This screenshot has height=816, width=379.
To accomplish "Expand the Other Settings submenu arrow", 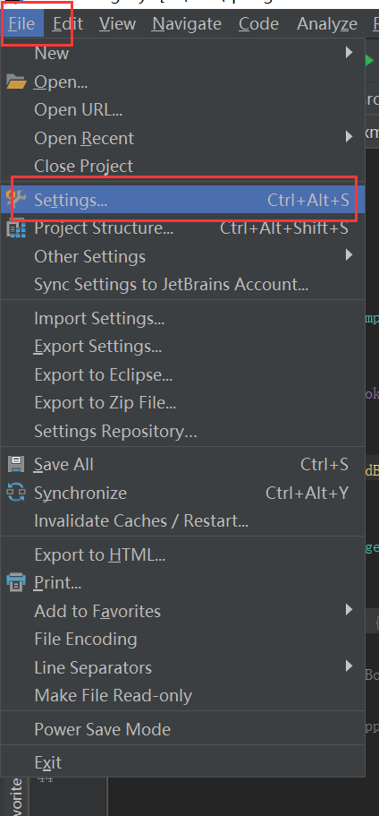I will [x=349, y=255].
